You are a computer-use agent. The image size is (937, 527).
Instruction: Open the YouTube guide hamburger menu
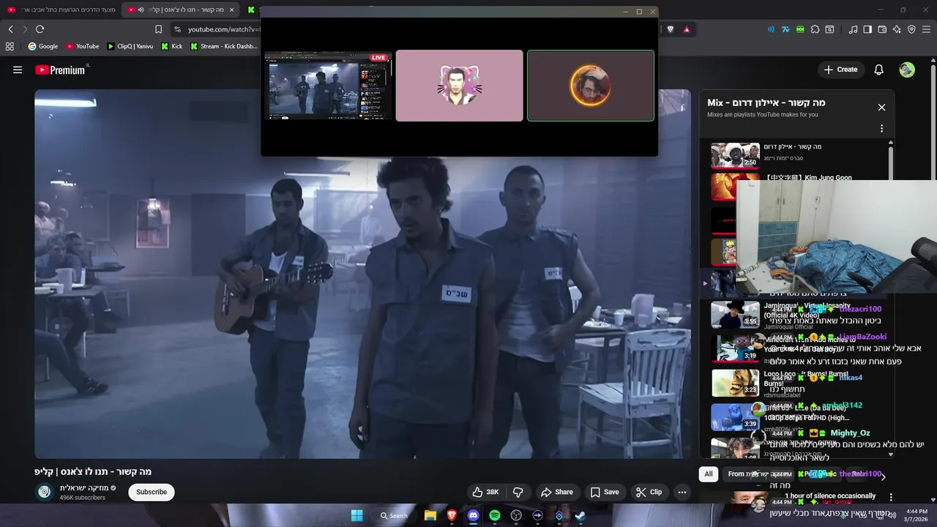(18, 70)
